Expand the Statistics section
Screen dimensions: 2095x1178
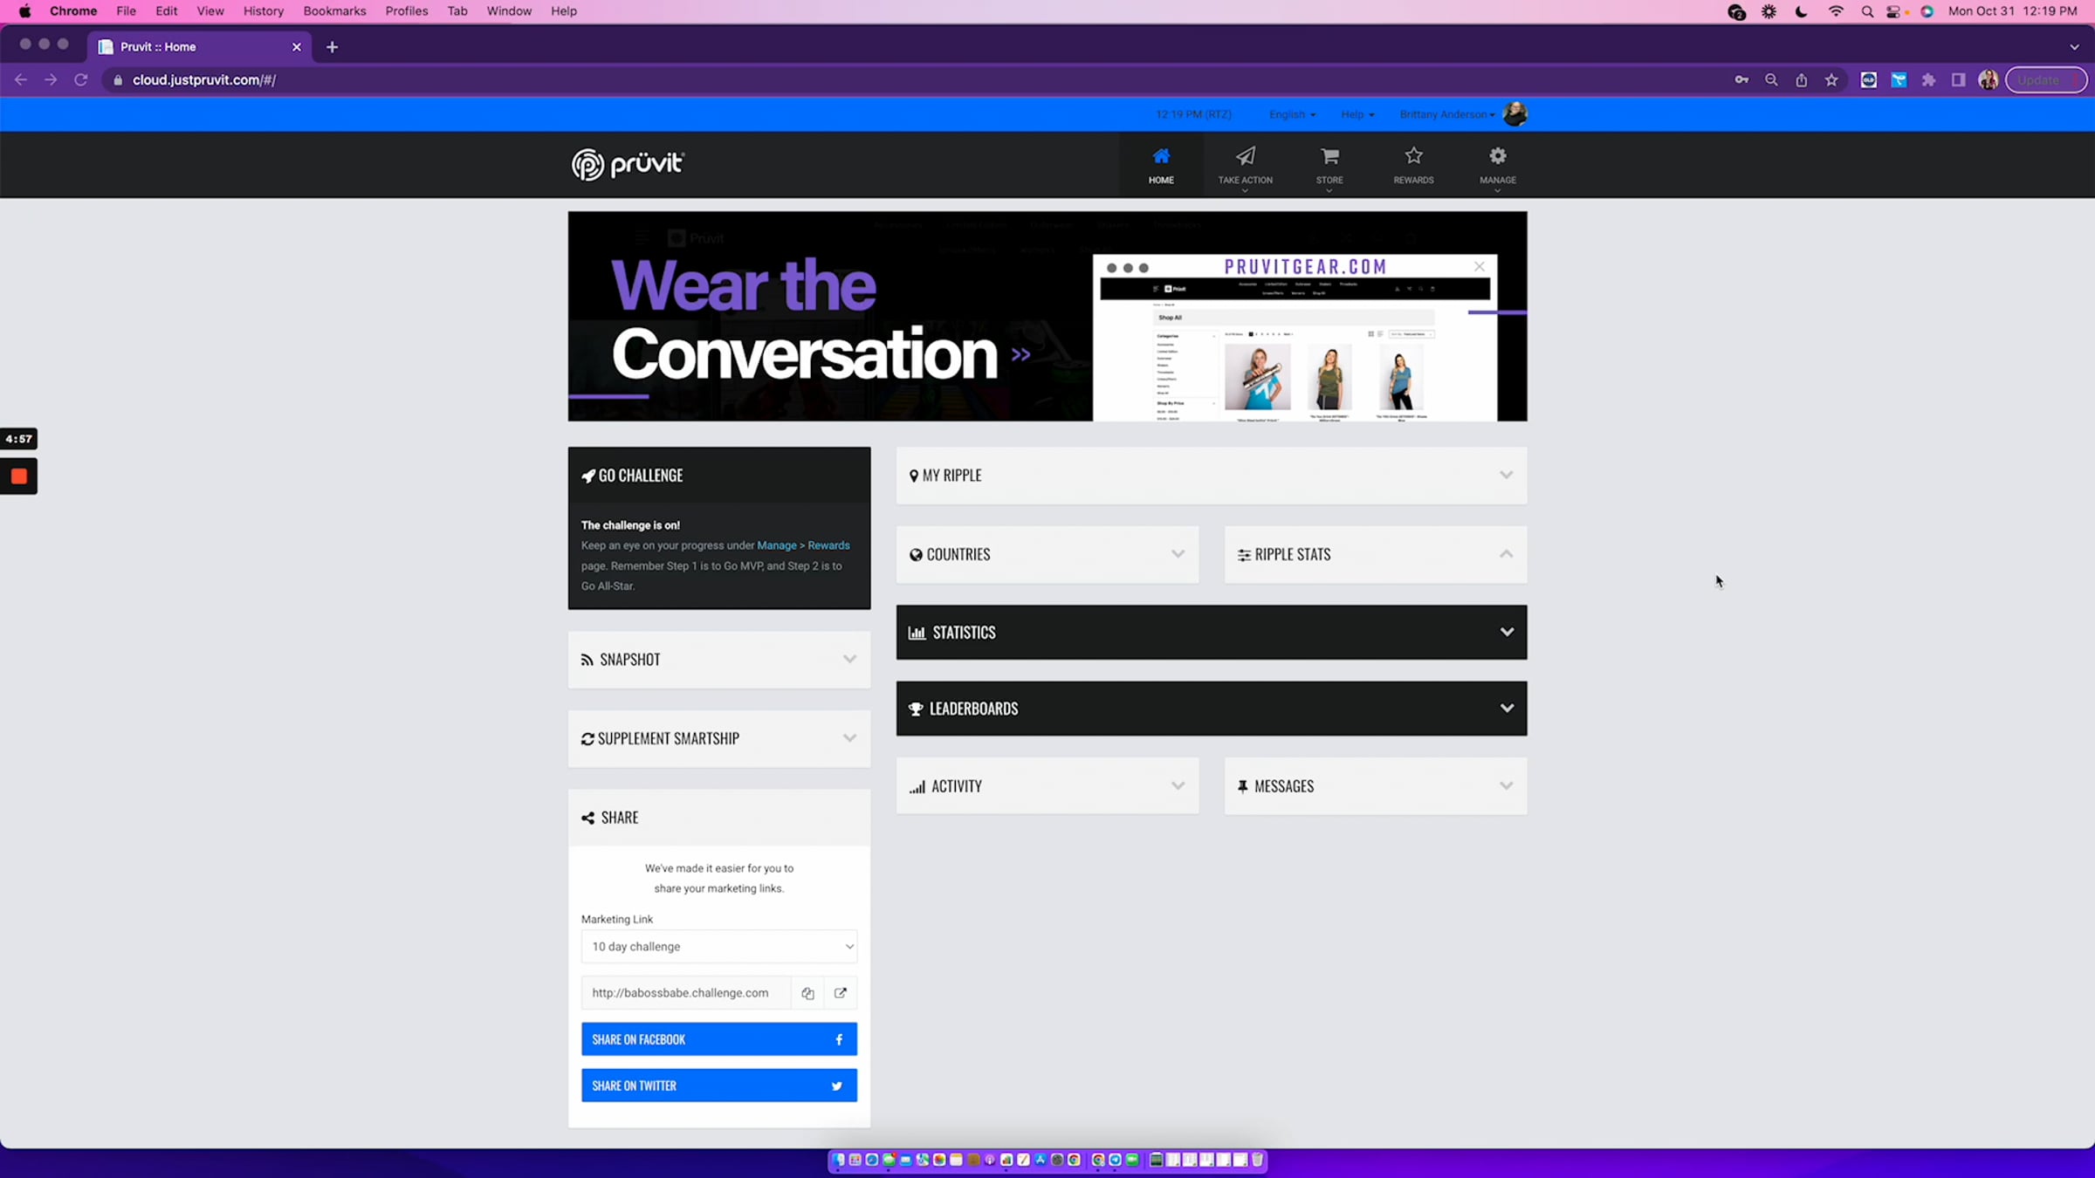tap(1506, 632)
